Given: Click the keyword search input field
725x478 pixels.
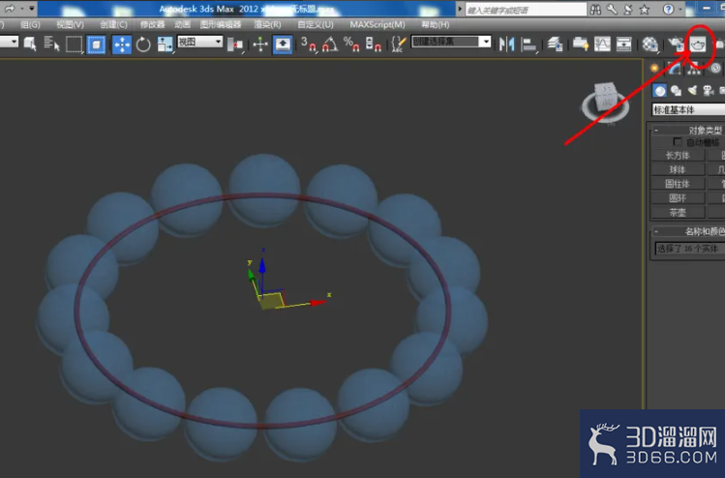Looking at the screenshot, I should pyautogui.click(x=526, y=10).
